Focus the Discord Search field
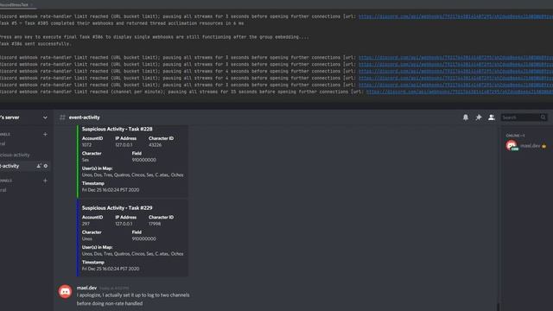The image size is (553, 311). (x=524, y=117)
